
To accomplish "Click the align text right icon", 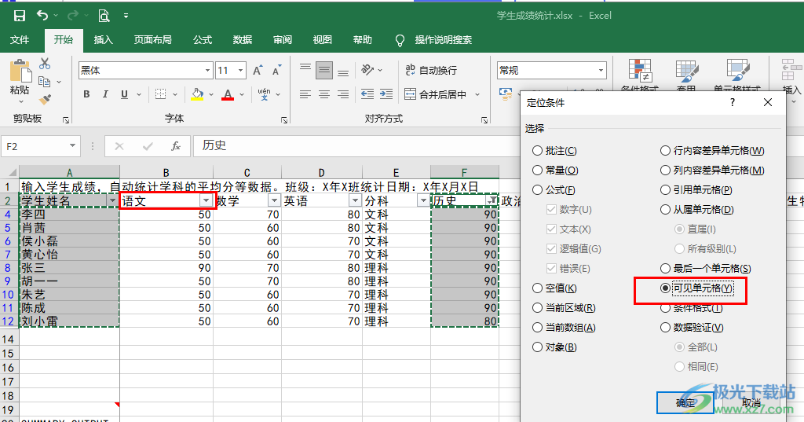I will pos(343,94).
